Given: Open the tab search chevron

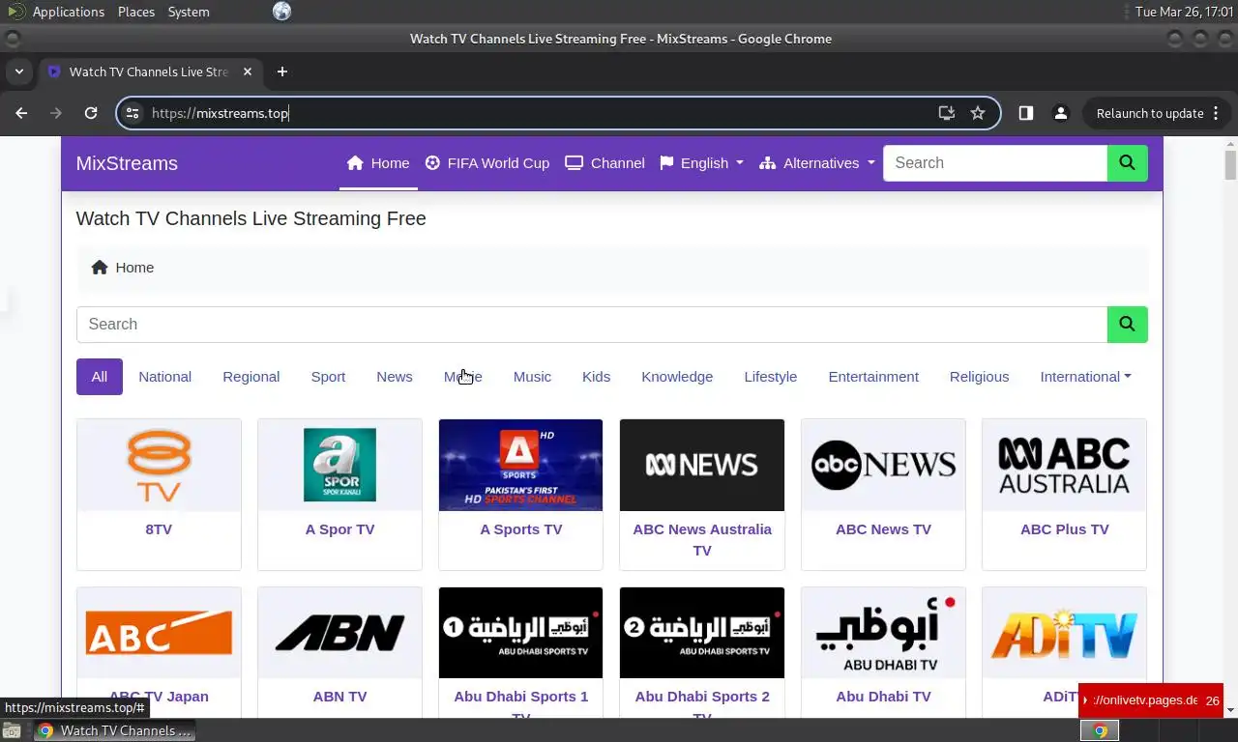Looking at the screenshot, I should click(18, 71).
